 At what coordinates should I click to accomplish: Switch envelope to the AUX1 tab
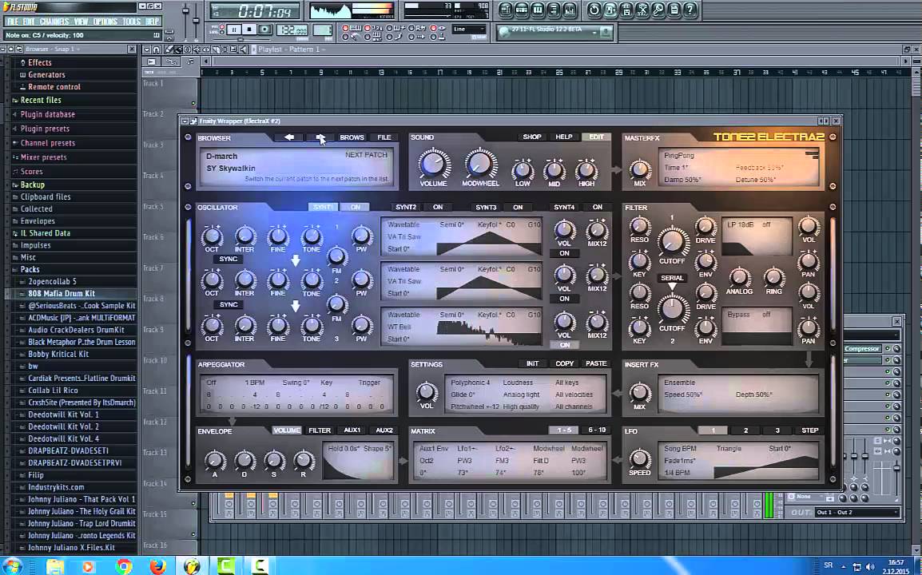pyautogui.click(x=352, y=430)
